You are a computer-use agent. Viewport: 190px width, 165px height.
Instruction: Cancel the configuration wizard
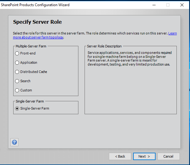[168, 156]
